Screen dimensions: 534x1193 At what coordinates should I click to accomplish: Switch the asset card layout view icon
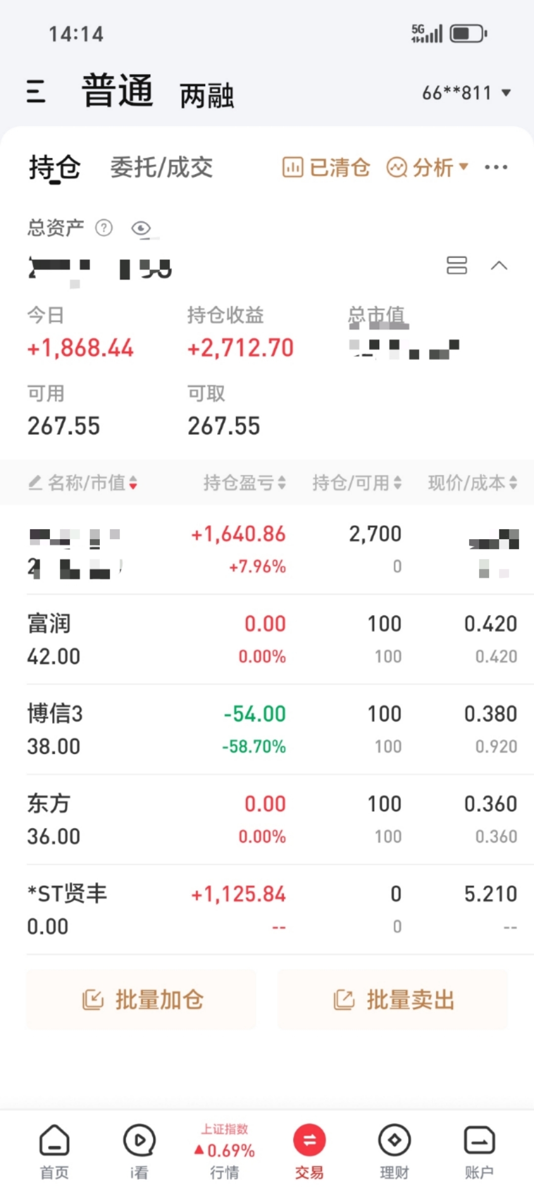[x=457, y=266]
